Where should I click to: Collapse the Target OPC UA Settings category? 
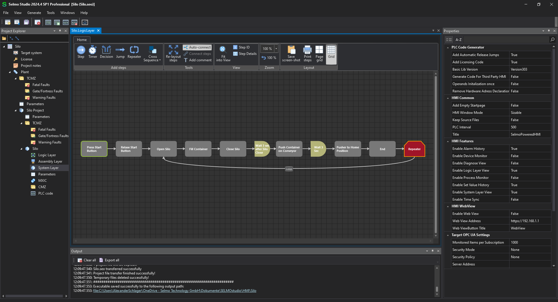pos(448,235)
